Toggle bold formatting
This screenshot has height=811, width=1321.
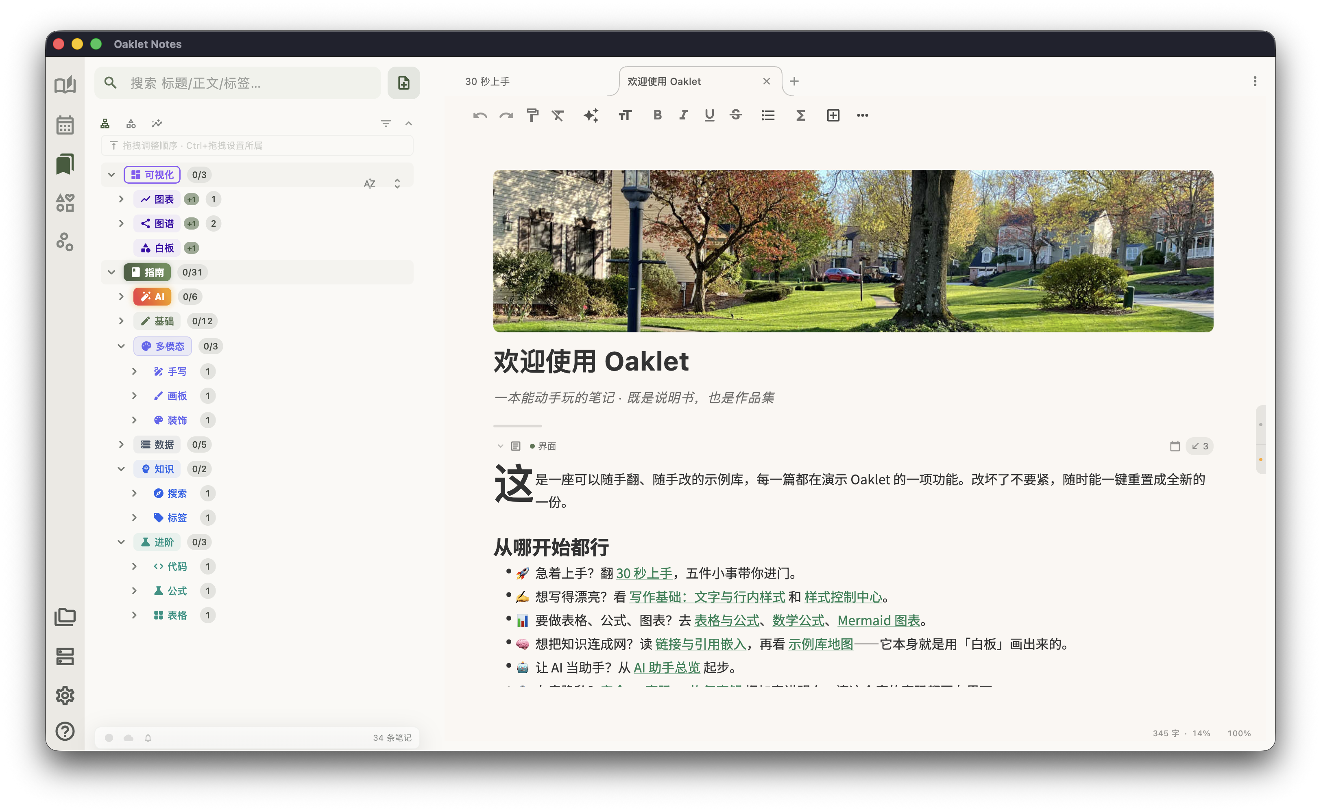[658, 115]
